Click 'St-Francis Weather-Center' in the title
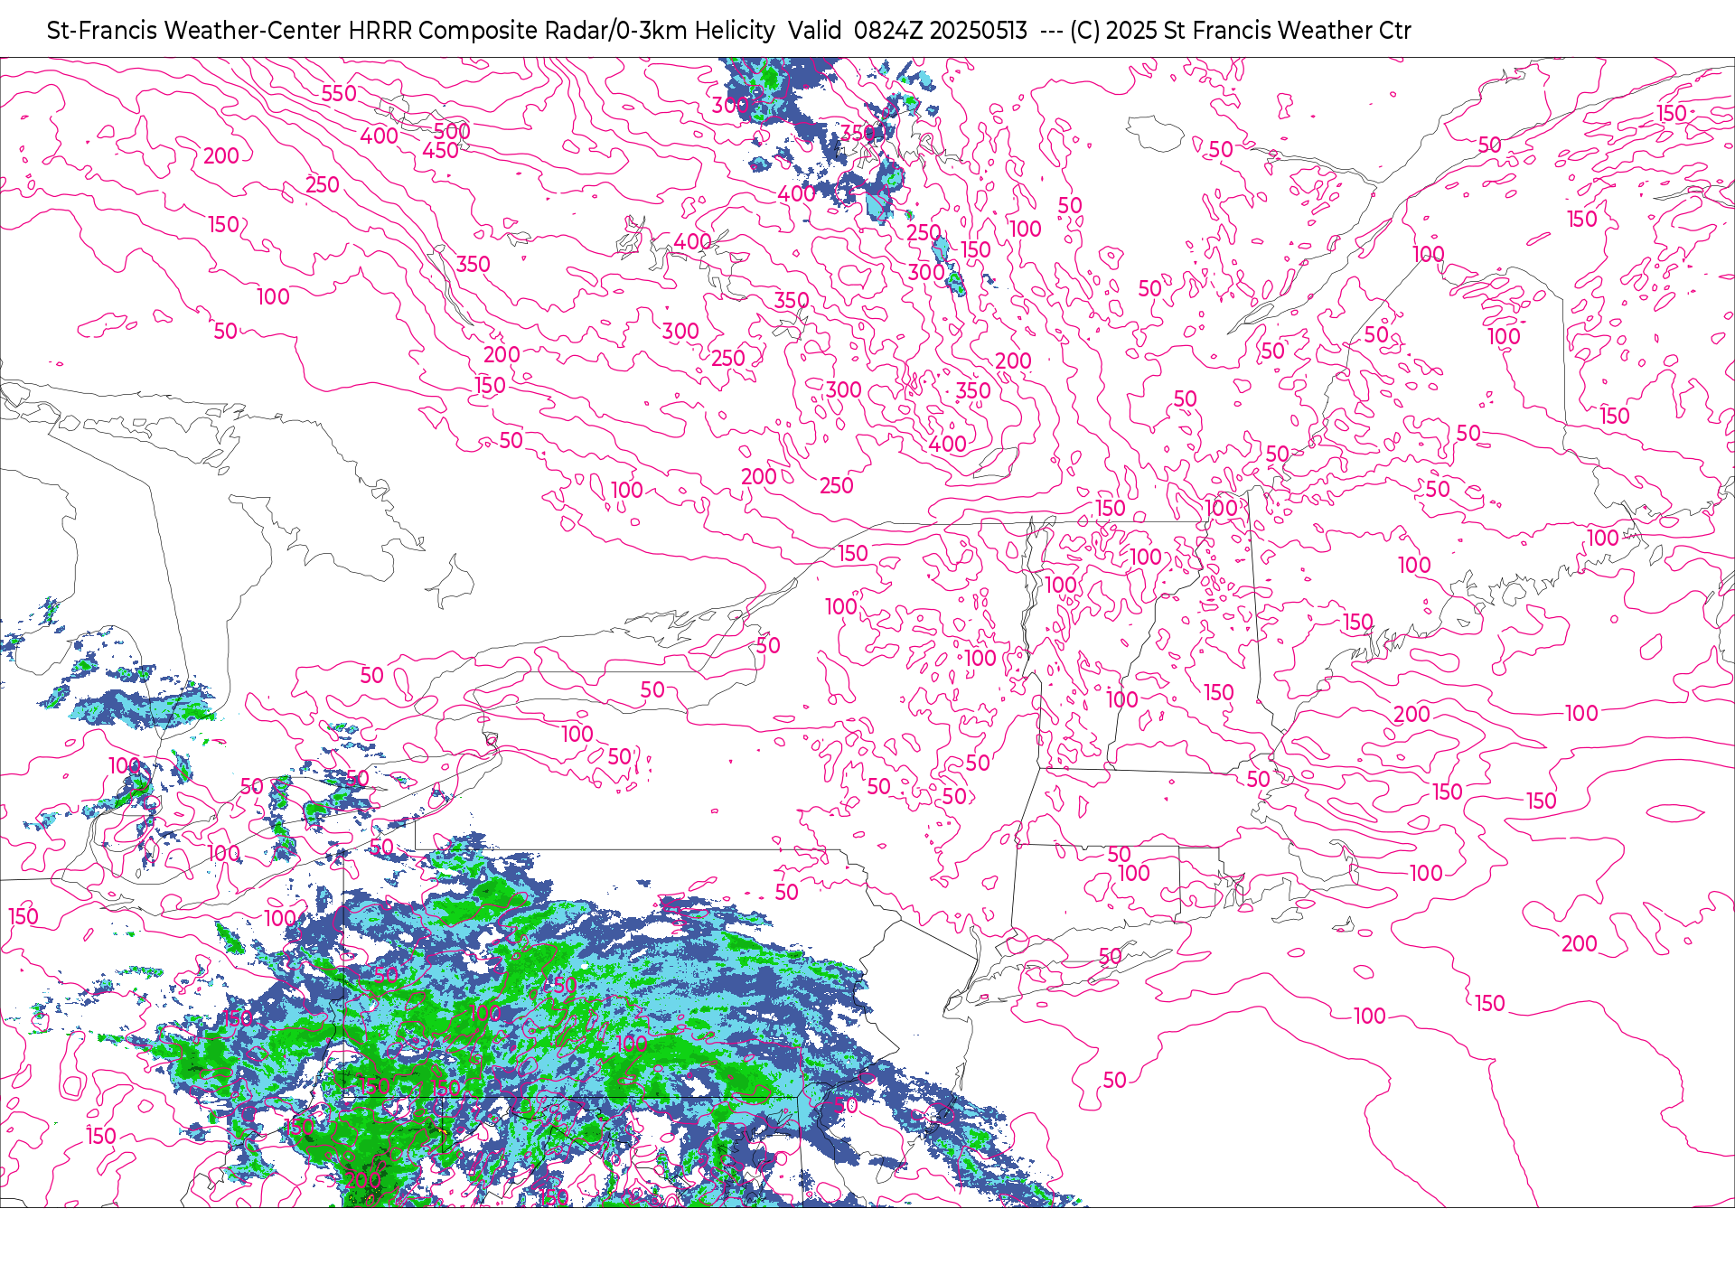1735x1265 pixels. 194,31
